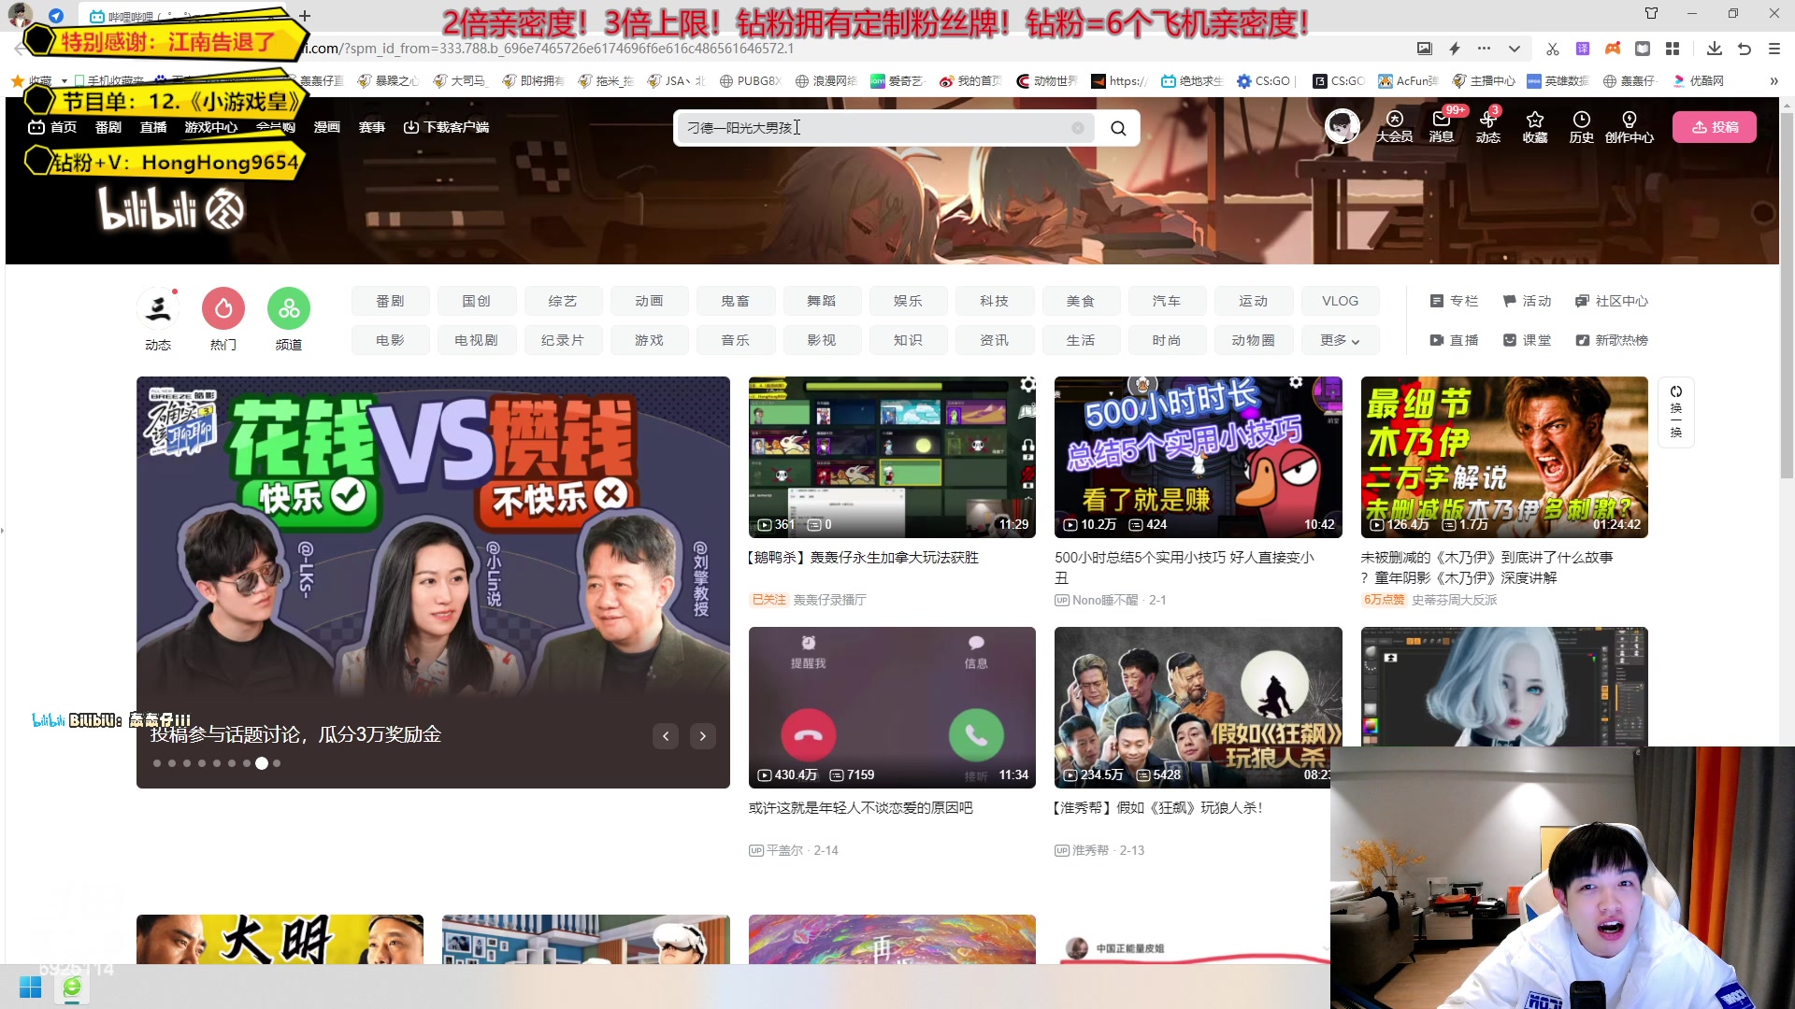Screen dimensions: 1795x1009
Task: Select the 直播 item in top nav
Action: click(153, 127)
